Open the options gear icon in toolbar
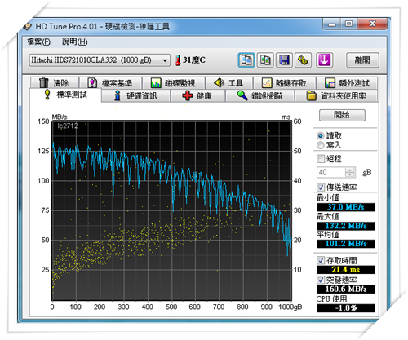This screenshot has width=408, height=340. click(x=303, y=60)
